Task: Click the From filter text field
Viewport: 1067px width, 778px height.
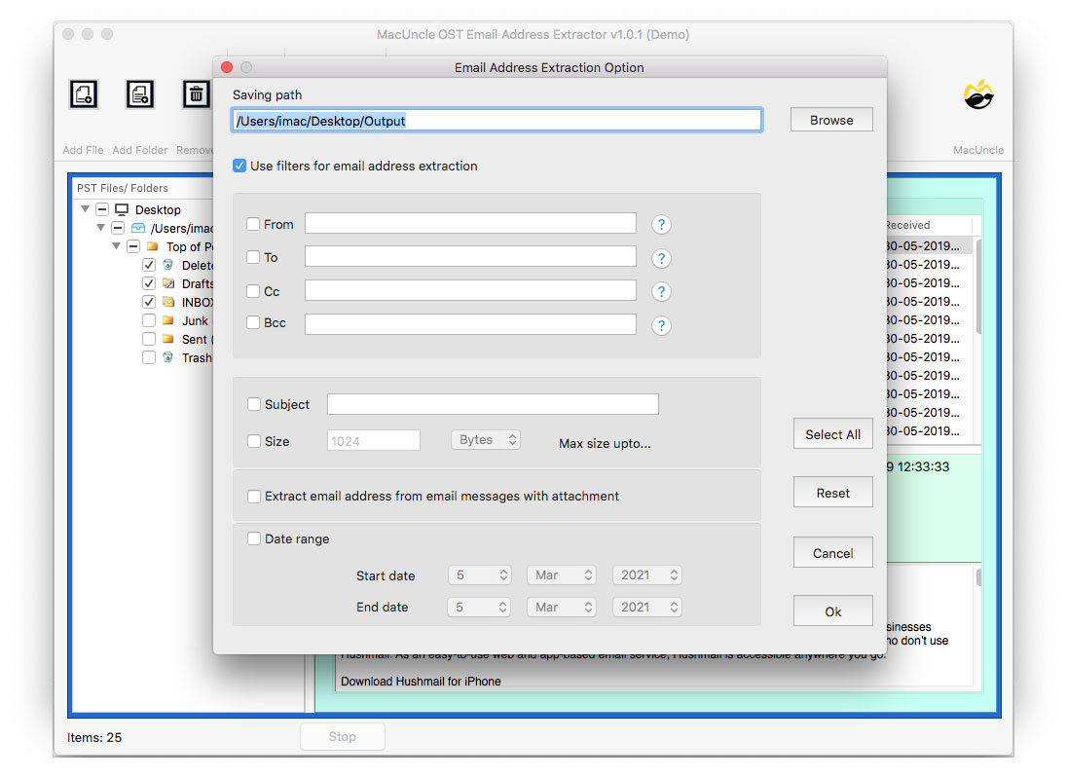Action: point(470,223)
